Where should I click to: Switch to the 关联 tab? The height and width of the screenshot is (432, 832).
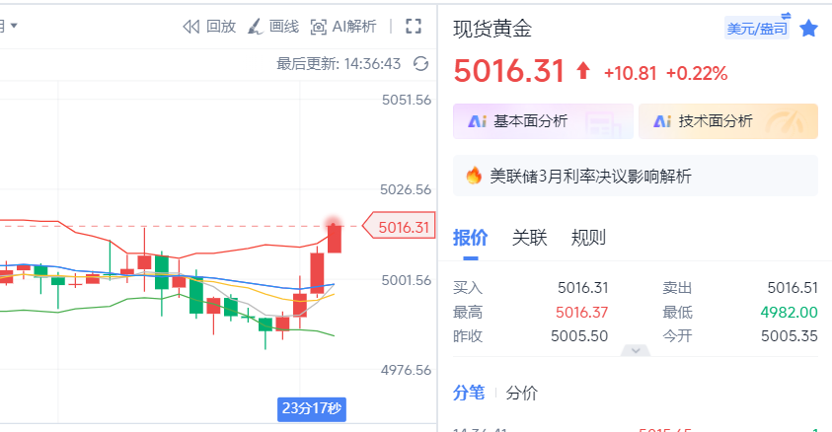(x=529, y=238)
